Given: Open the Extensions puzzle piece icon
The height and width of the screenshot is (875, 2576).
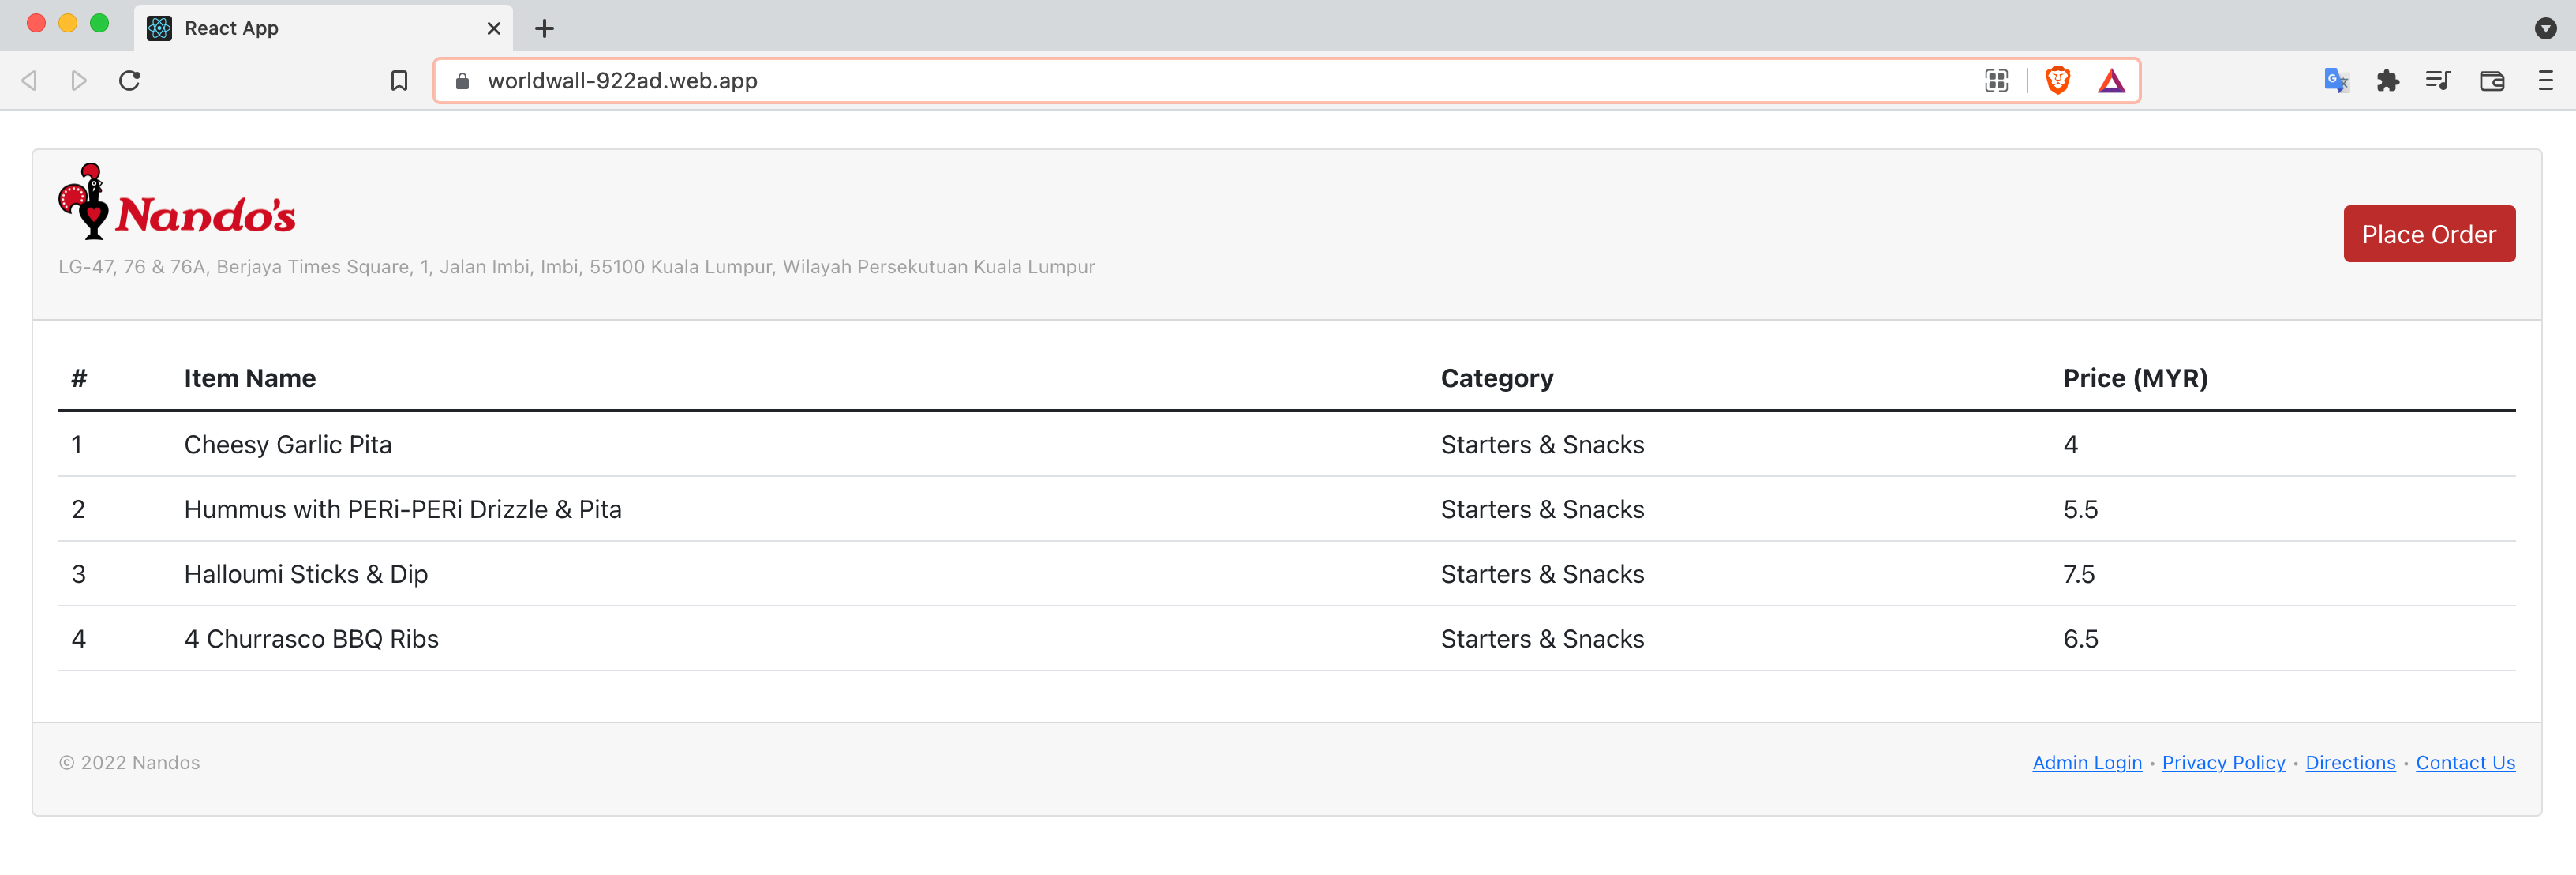Looking at the screenshot, I should pos(2388,80).
